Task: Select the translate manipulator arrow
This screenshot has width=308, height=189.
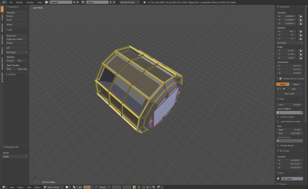Action: [89, 187]
